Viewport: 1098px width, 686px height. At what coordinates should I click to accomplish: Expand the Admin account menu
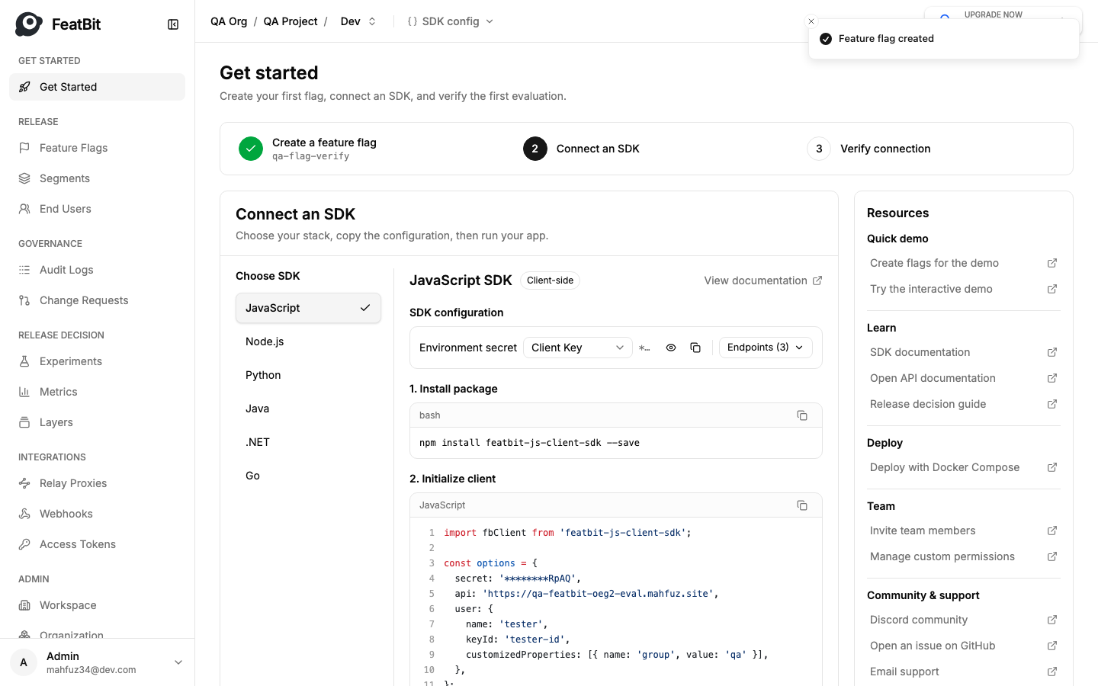97,662
